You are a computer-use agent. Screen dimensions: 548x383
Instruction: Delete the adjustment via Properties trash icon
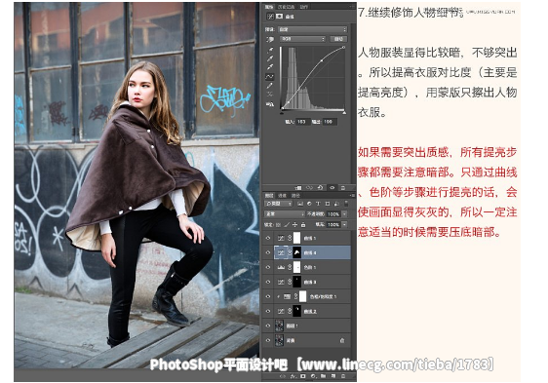(343, 188)
